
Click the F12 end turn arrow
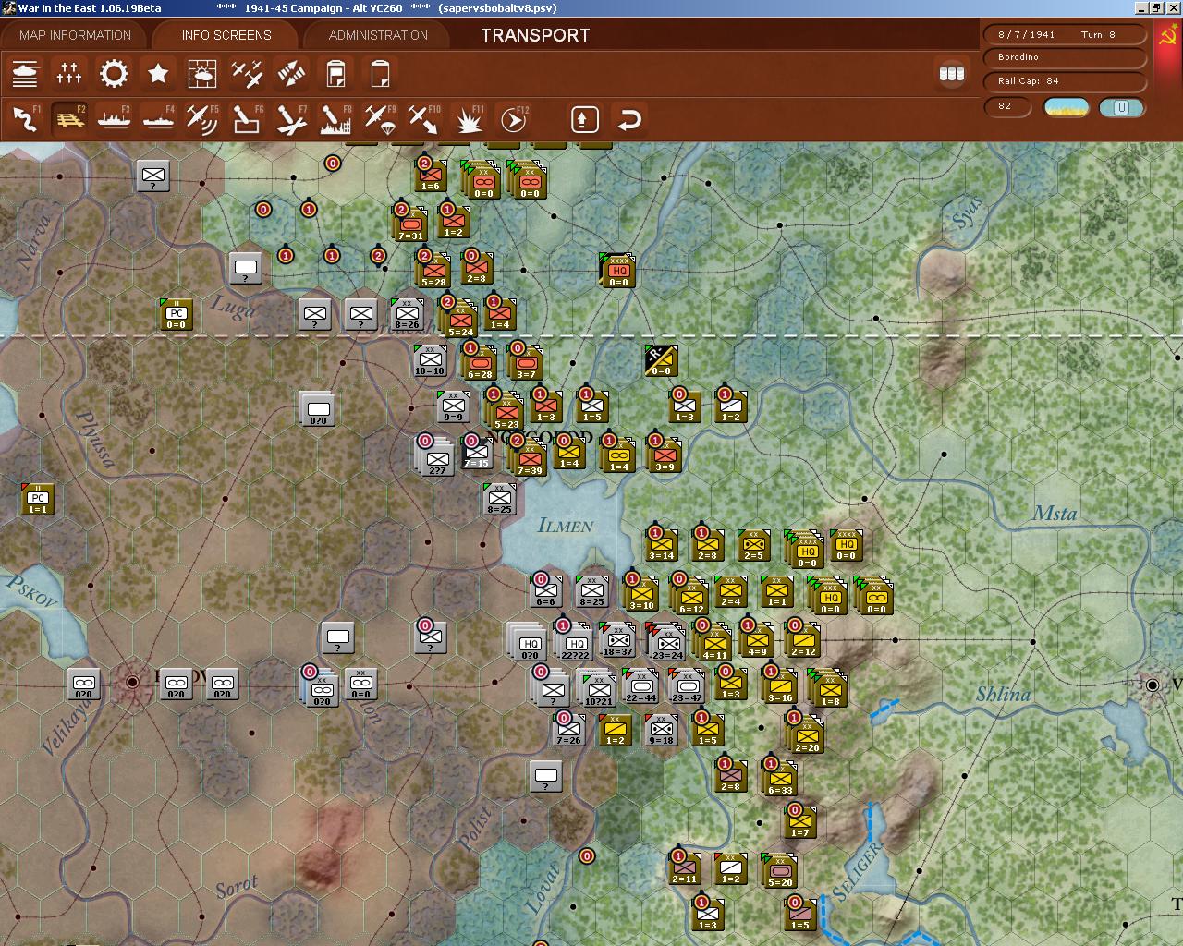(513, 119)
